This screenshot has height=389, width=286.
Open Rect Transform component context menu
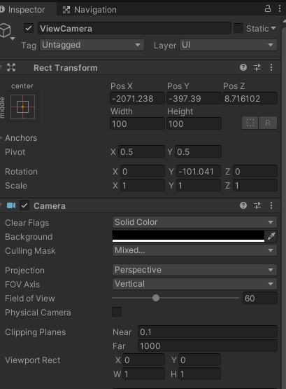[x=271, y=67]
